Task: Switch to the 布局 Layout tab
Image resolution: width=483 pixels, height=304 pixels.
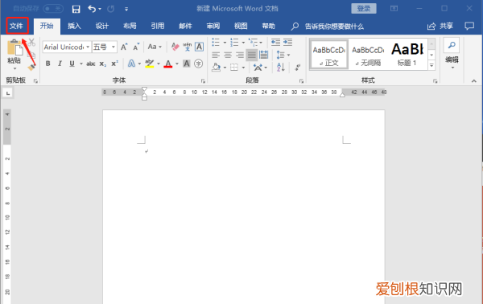Action: (130, 26)
